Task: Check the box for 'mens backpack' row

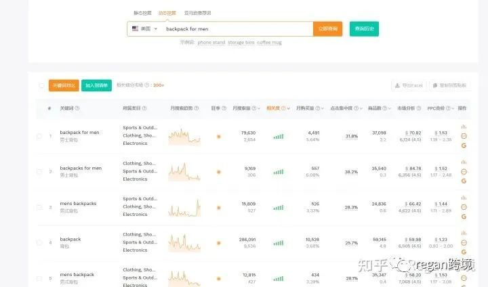Action: [x=39, y=278]
